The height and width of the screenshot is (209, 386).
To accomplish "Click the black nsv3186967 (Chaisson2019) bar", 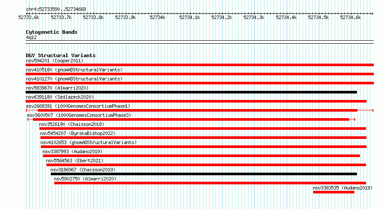I will (x=204, y=174).
